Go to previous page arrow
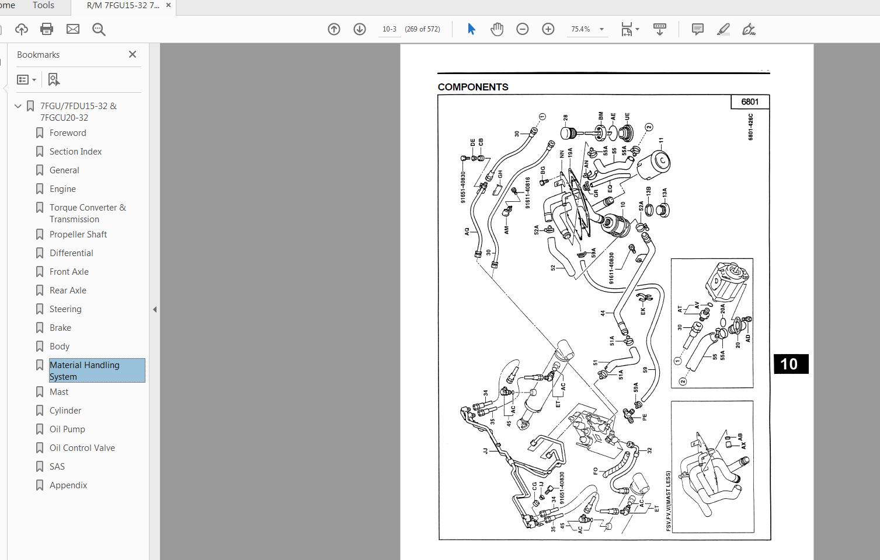 tap(334, 29)
